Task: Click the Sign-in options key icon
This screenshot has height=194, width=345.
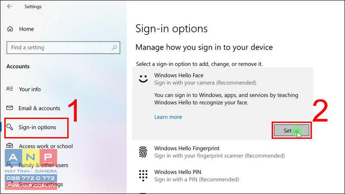Action: pyautogui.click(x=9, y=127)
